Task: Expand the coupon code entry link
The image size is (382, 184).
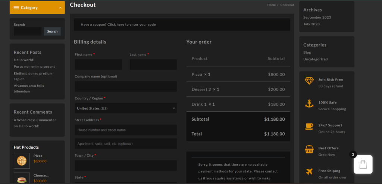Action: 118,25
